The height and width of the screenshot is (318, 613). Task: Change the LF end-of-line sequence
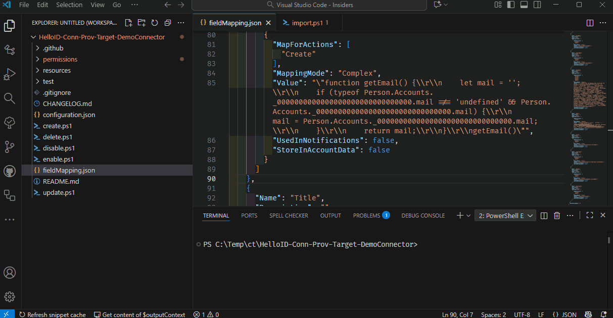click(541, 314)
